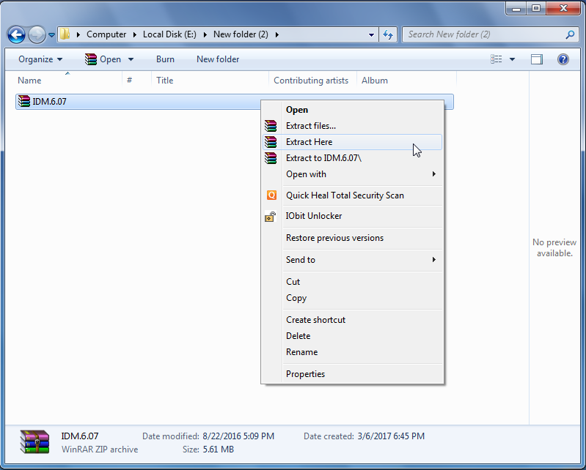Open address bar previous locations dropdown
586x470 pixels.
tap(371, 34)
